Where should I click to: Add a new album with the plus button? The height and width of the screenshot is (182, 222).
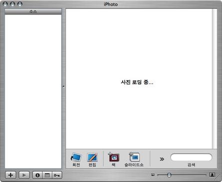[x=10, y=175]
